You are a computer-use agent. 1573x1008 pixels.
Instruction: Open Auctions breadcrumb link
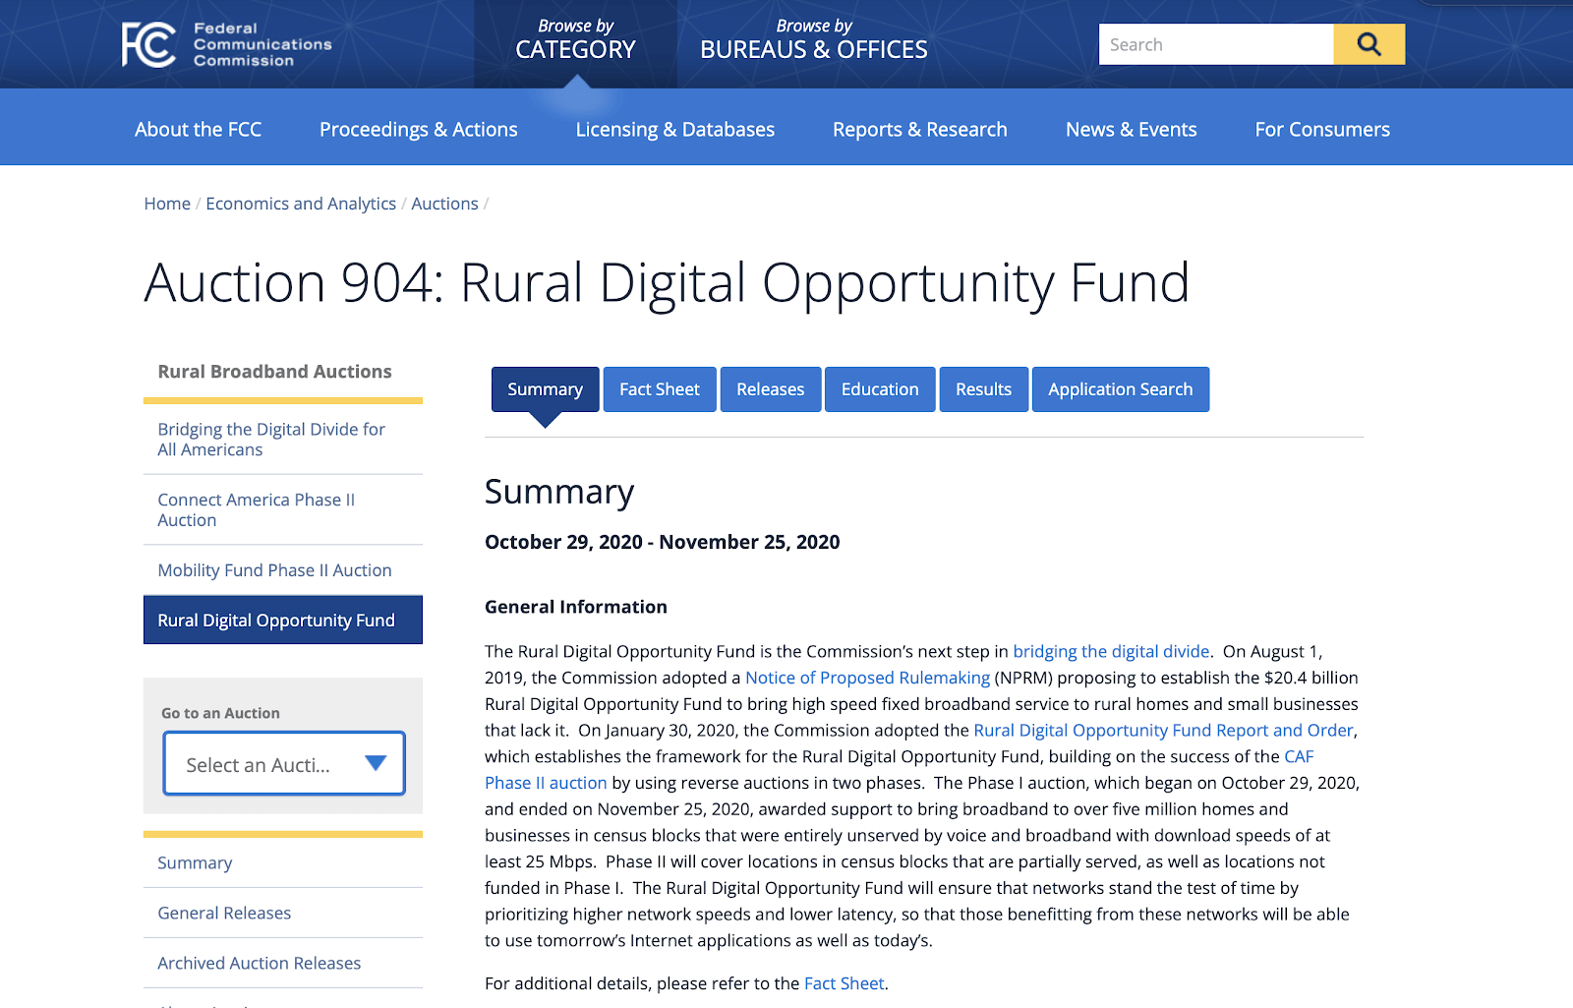coord(444,204)
